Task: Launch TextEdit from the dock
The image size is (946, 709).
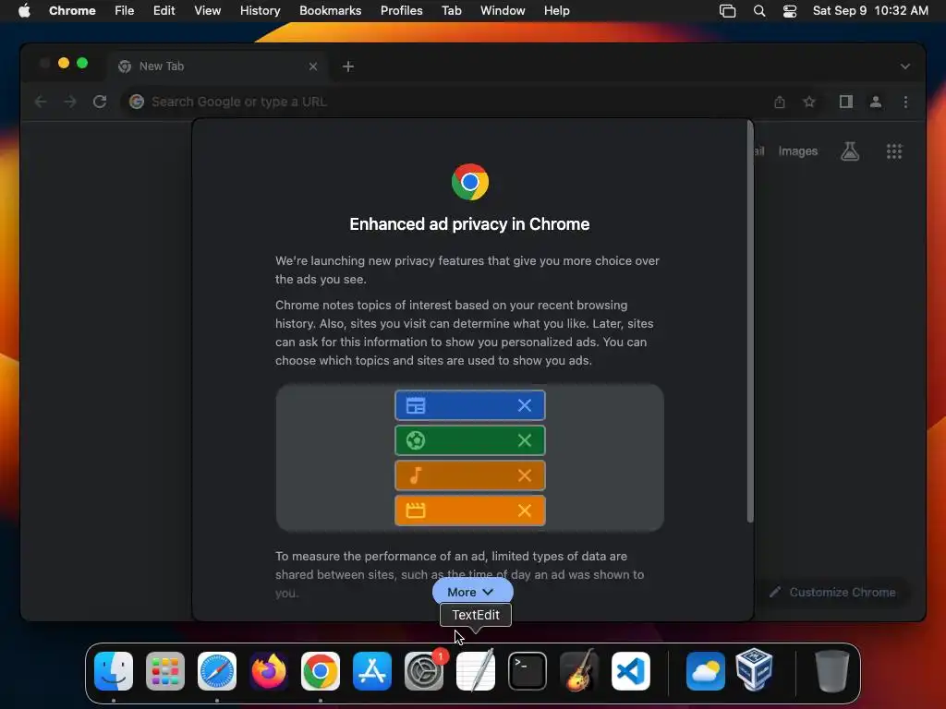Action: 476,671
